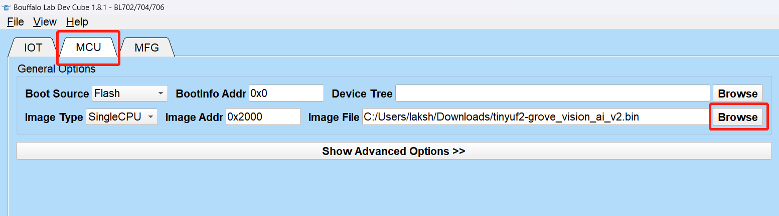
Task: Click the BootInfo Addr field containing 0x0
Action: [286, 93]
